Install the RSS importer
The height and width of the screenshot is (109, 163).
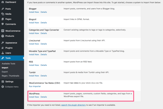point(34,65)
